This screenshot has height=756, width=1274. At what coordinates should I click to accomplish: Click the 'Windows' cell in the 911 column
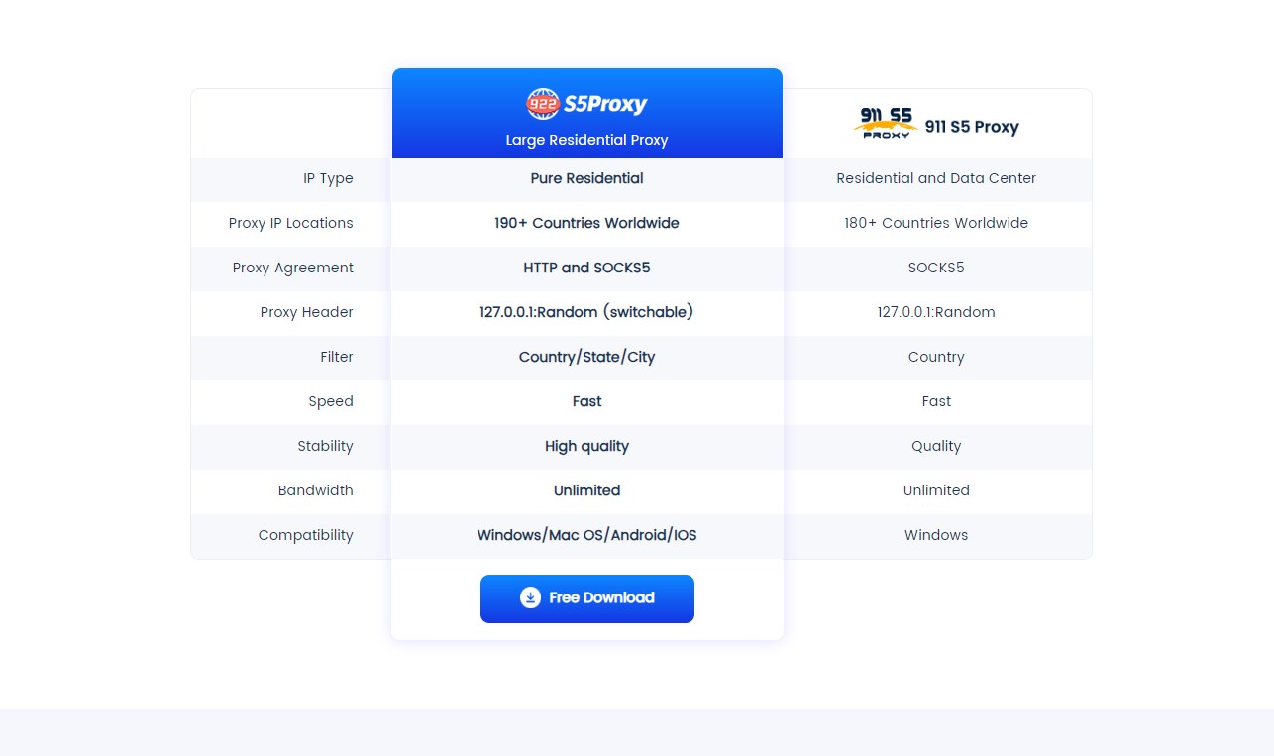[936, 535]
